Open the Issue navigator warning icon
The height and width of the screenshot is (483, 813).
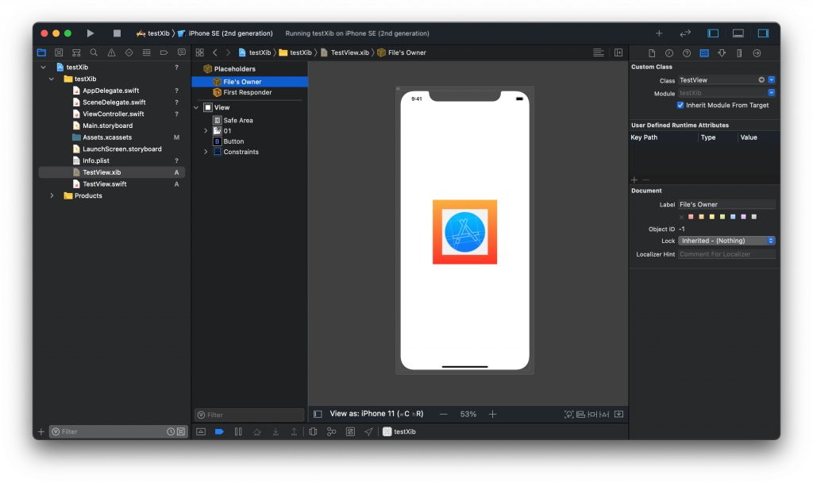click(111, 52)
